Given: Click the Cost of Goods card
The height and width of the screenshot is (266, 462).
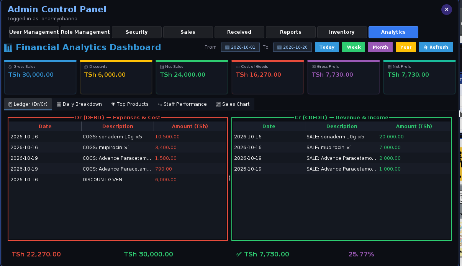Looking at the screenshot, I should tap(268, 77).
